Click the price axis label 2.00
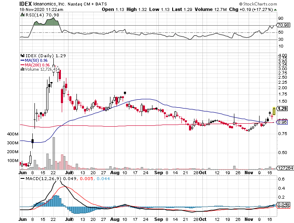 click(x=283, y=88)
